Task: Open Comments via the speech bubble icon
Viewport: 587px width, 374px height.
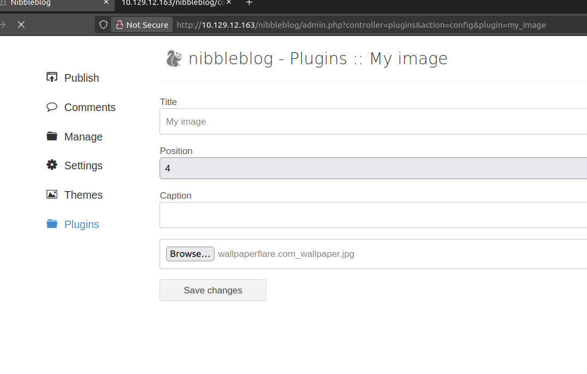Action: tap(52, 107)
